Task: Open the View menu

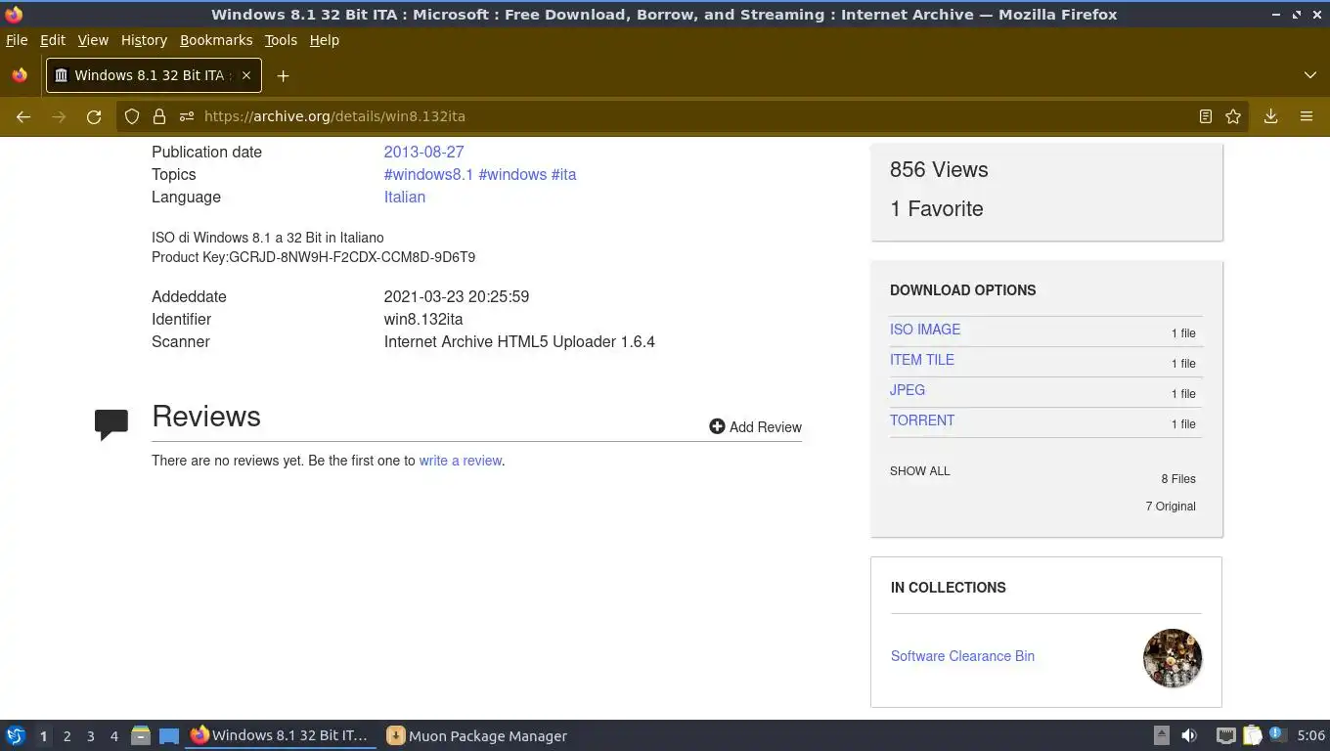Action: 93,40
